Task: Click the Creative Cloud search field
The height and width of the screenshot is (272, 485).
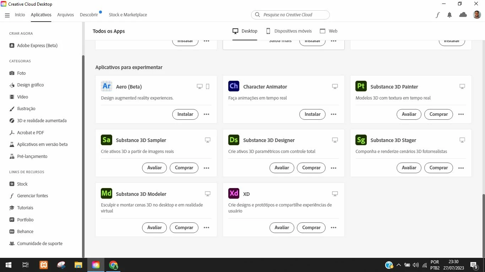Action: pyautogui.click(x=290, y=15)
